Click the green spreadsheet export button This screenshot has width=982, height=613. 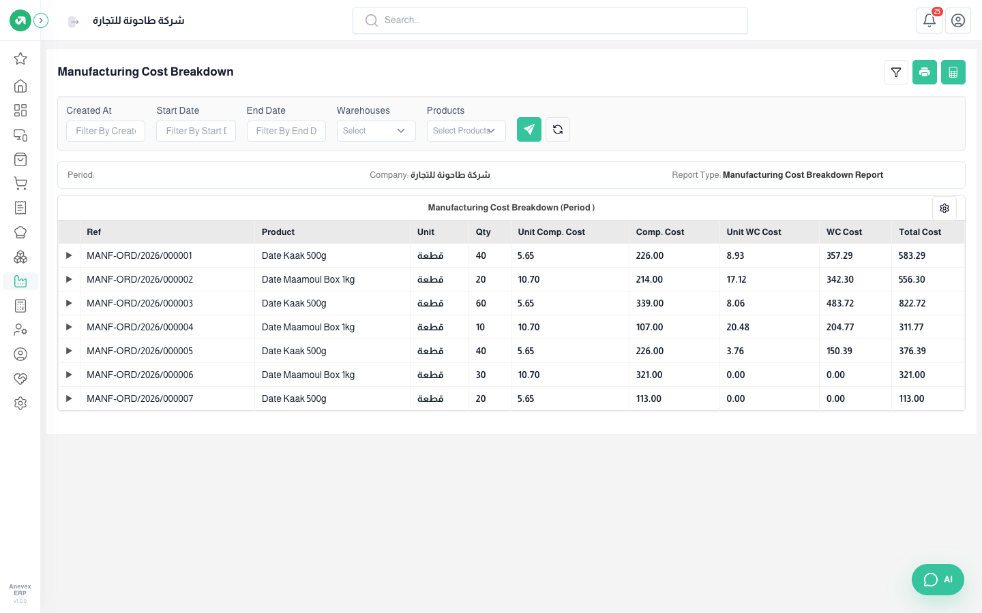pyautogui.click(x=953, y=72)
